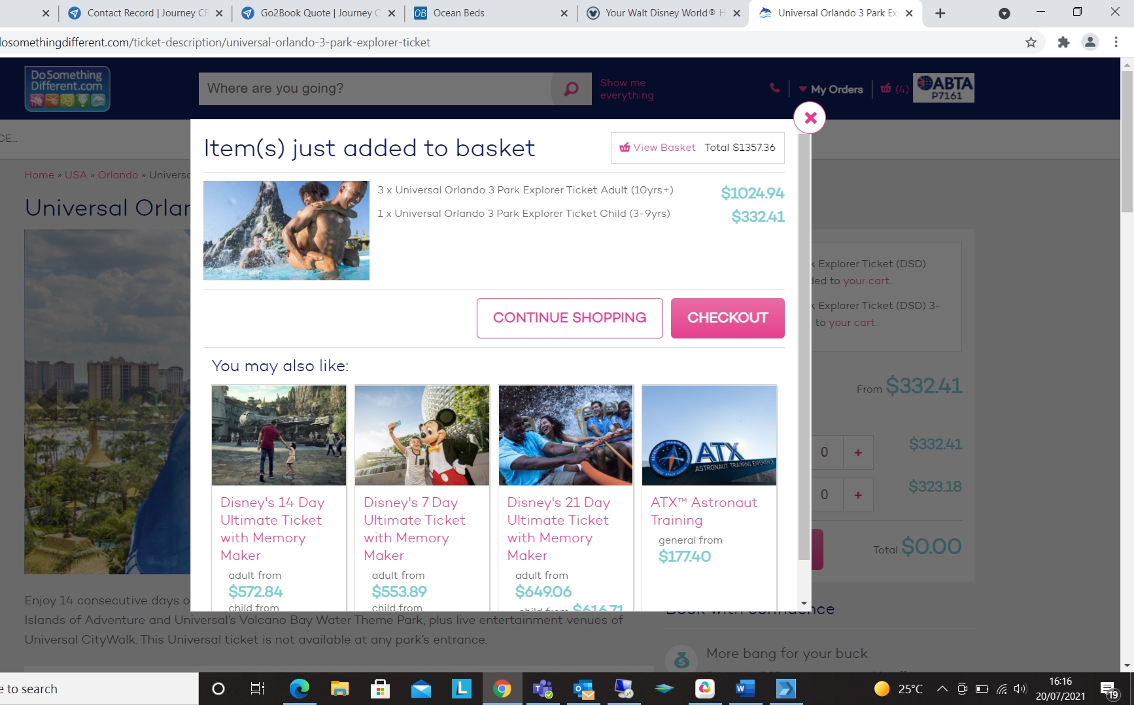Switch to Your Walt Disney World tab
The height and width of the screenshot is (705, 1134).
pyautogui.click(x=663, y=13)
